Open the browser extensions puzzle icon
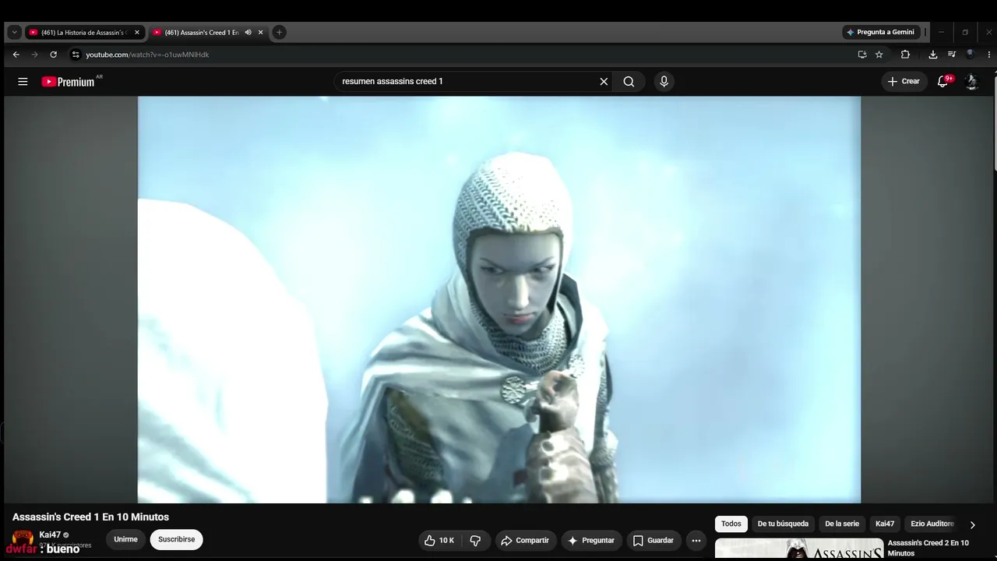Screen dimensions: 997x561 coord(905,55)
